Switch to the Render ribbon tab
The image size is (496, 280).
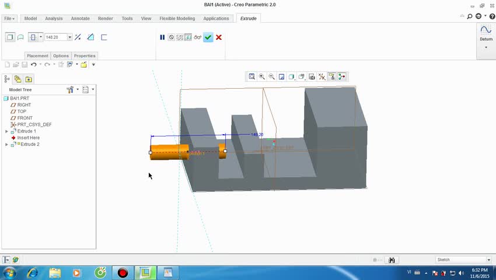coord(106,18)
